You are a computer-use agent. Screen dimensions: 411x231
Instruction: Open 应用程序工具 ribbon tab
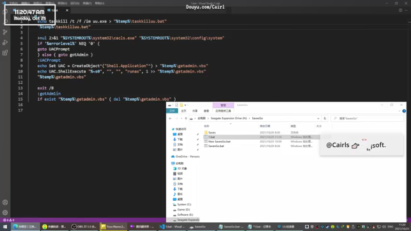pyautogui.click(x=223, y=111)
